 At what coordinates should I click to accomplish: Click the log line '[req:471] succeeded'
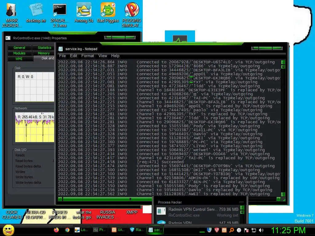[x=121, y=162]
